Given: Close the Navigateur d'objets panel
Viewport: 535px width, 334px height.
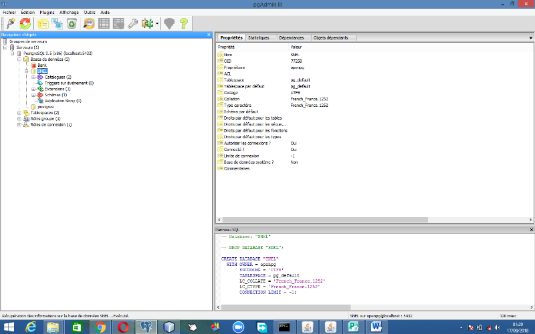Looking at the screenshot, I should 209,34.
